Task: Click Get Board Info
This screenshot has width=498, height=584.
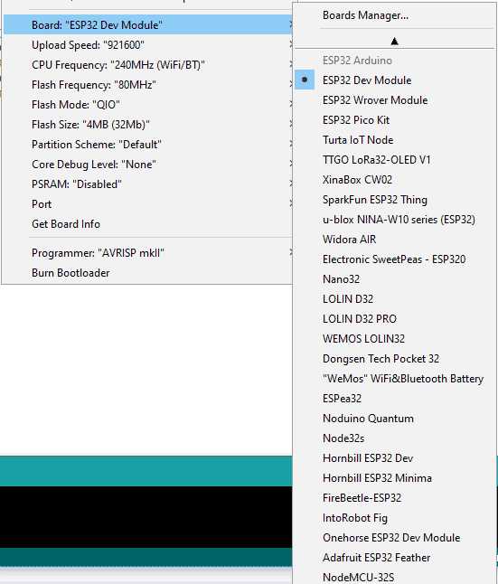Action: [148, 224]
